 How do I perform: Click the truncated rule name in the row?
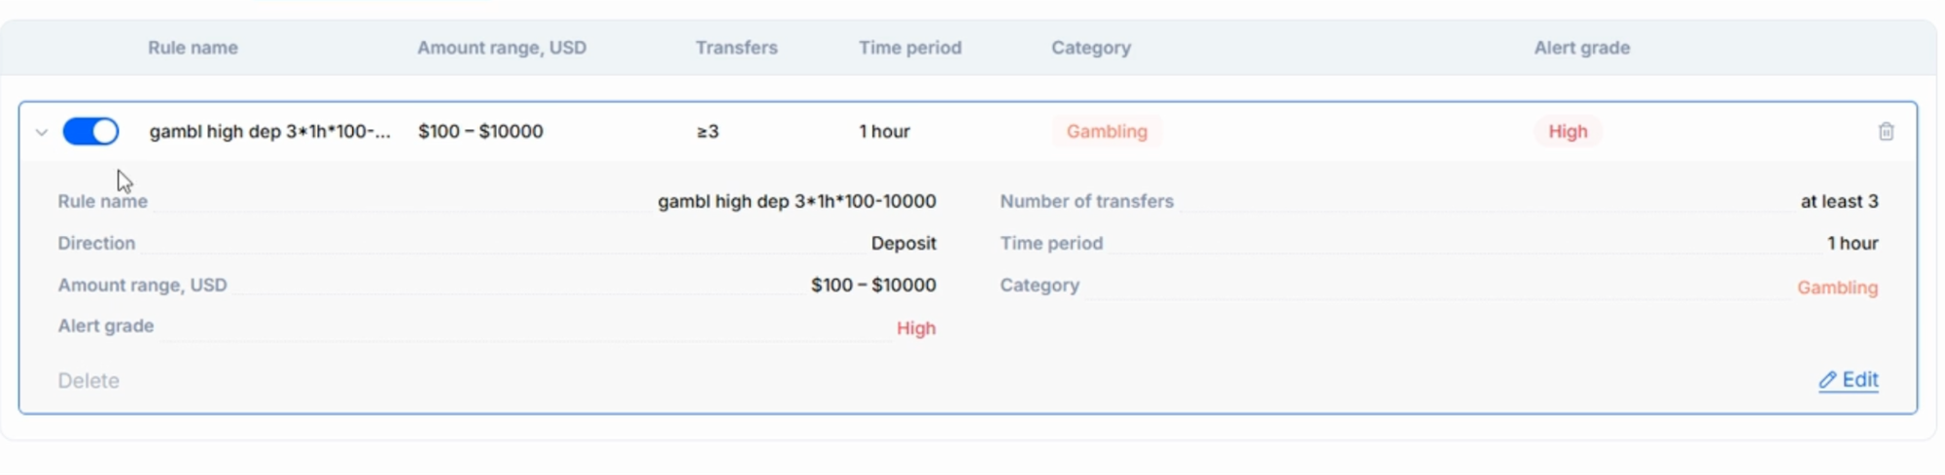click(x=269, y=131)
